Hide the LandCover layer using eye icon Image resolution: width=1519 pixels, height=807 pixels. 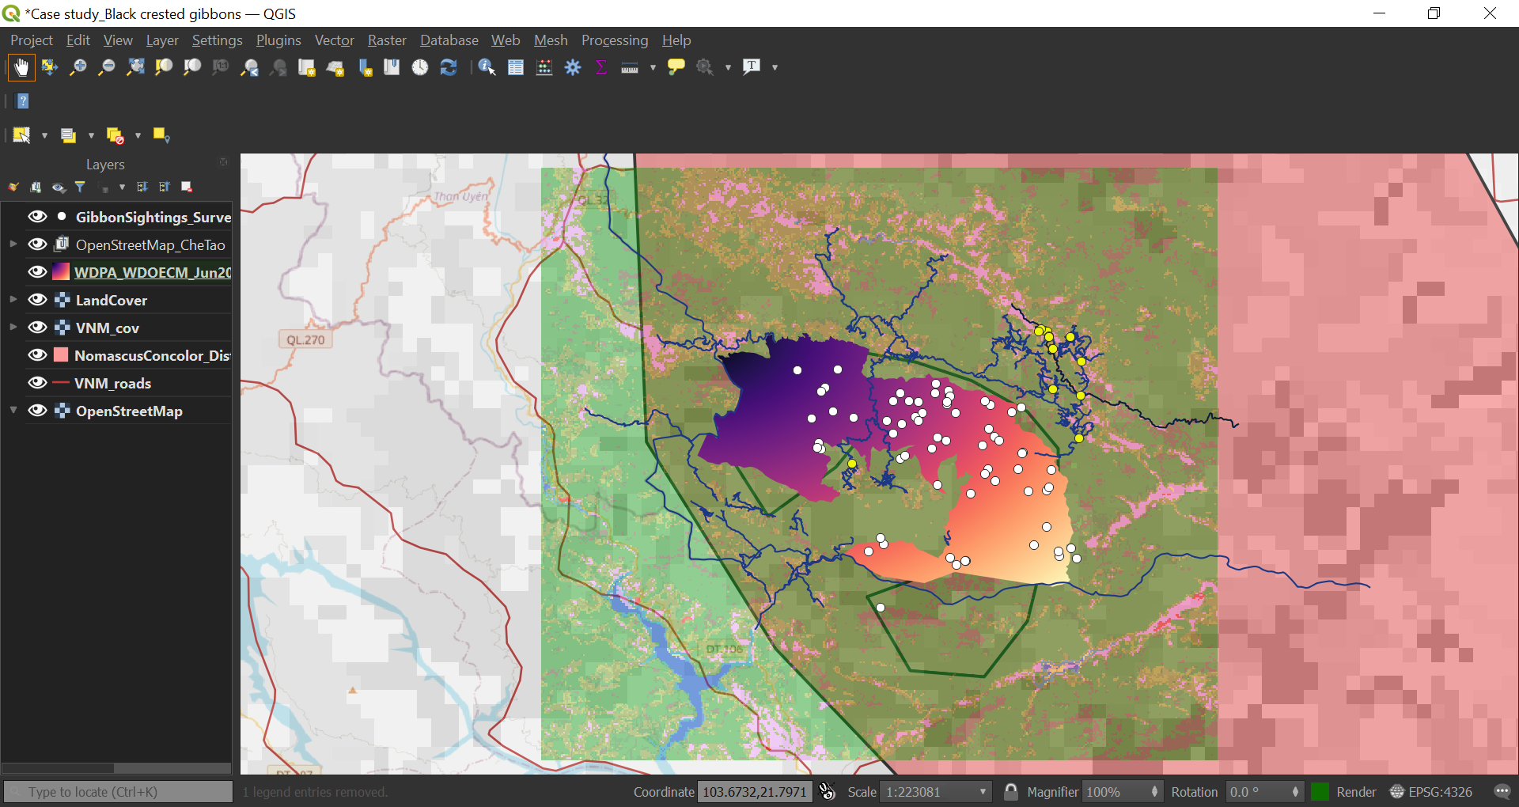(37, 300)
